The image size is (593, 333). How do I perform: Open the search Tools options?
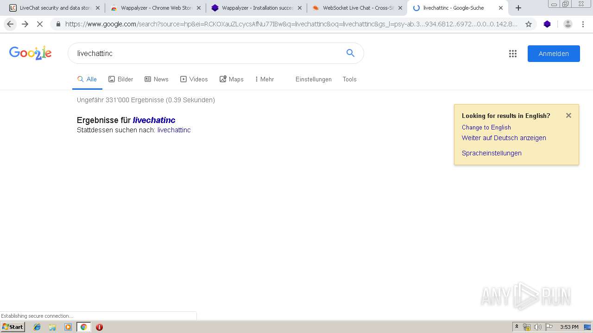349,79
